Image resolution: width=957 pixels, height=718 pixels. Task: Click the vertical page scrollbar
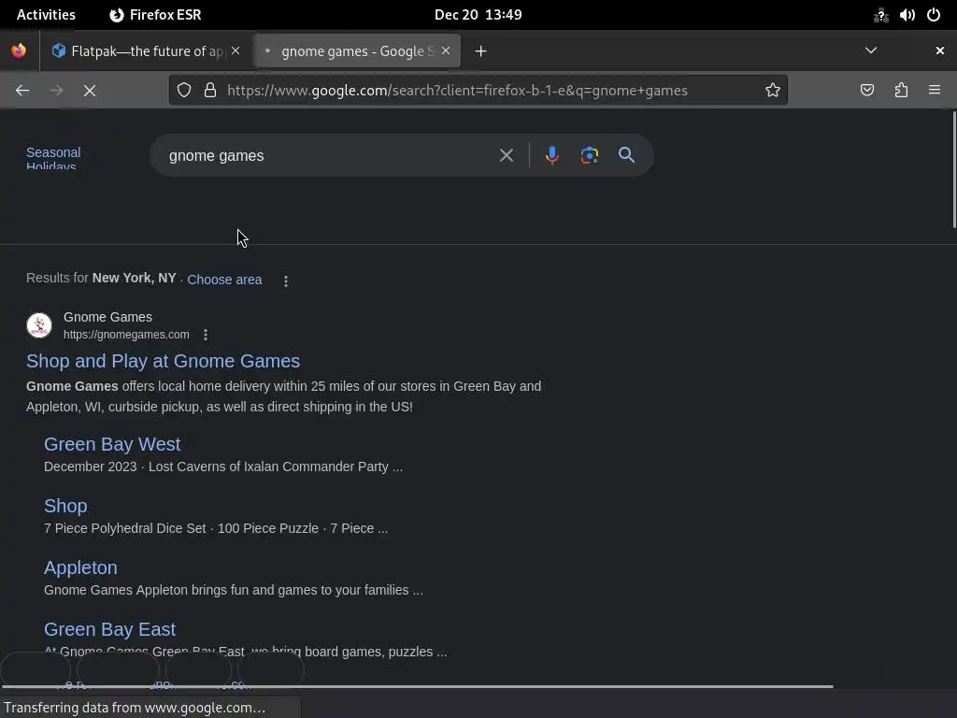(x=954, y=170)
